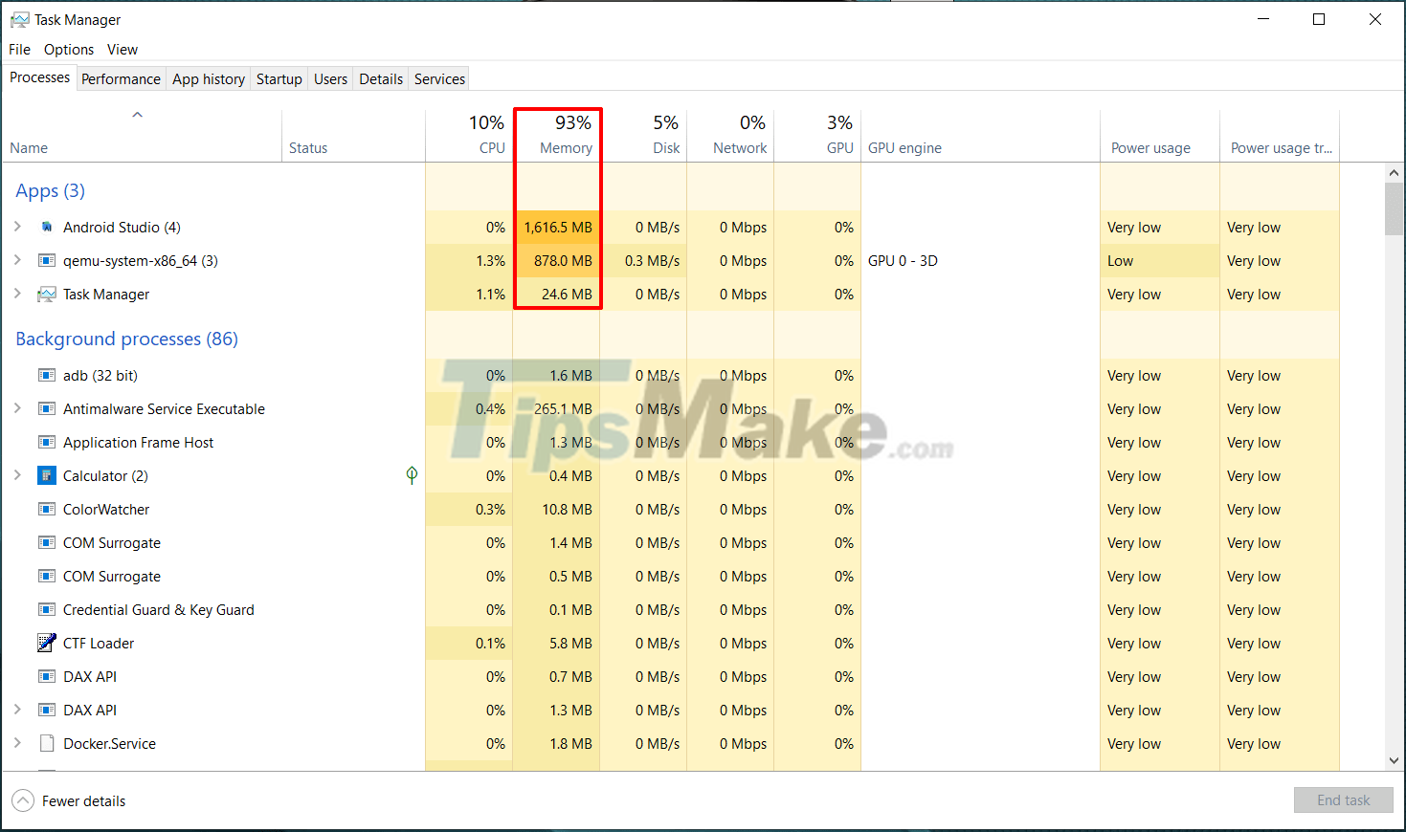Image resolution: width=1406 pixels, height=832 pixels.
Task: Click the qemu-system-x86_64 process icon
Action: [x=47, y=260]
